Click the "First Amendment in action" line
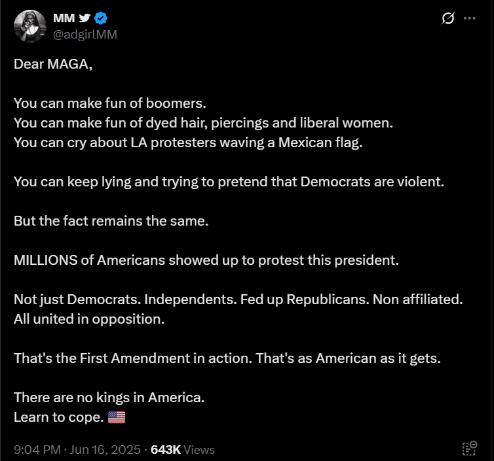 227,358
